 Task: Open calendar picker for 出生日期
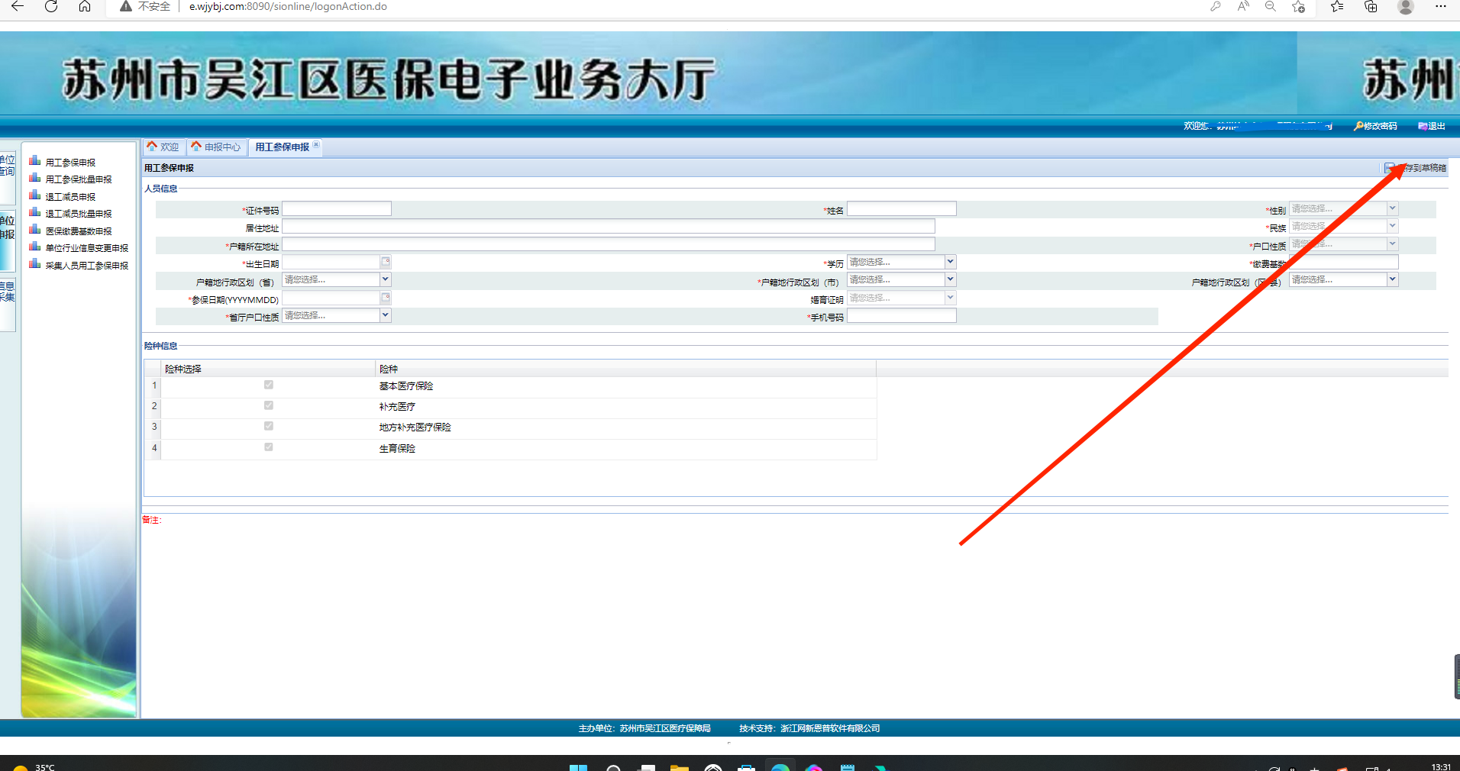[386, 262]
